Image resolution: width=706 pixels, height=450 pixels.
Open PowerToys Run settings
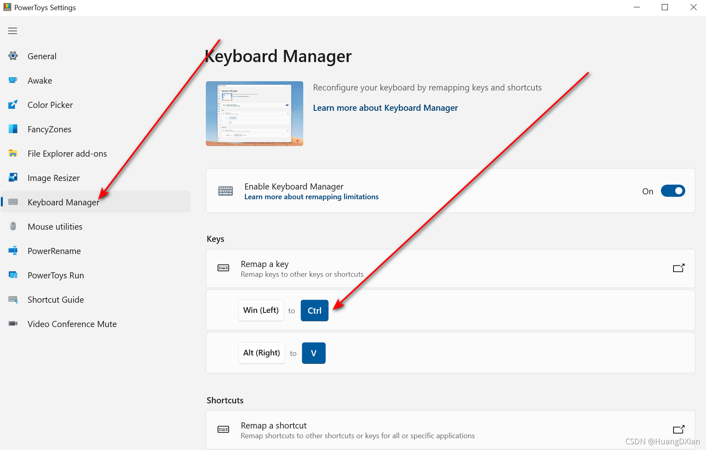pos(96,275)
